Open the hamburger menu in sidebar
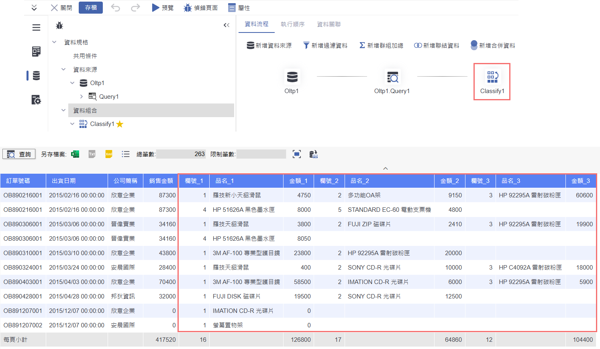Screen dimensions: 600x349 point(36,27)
